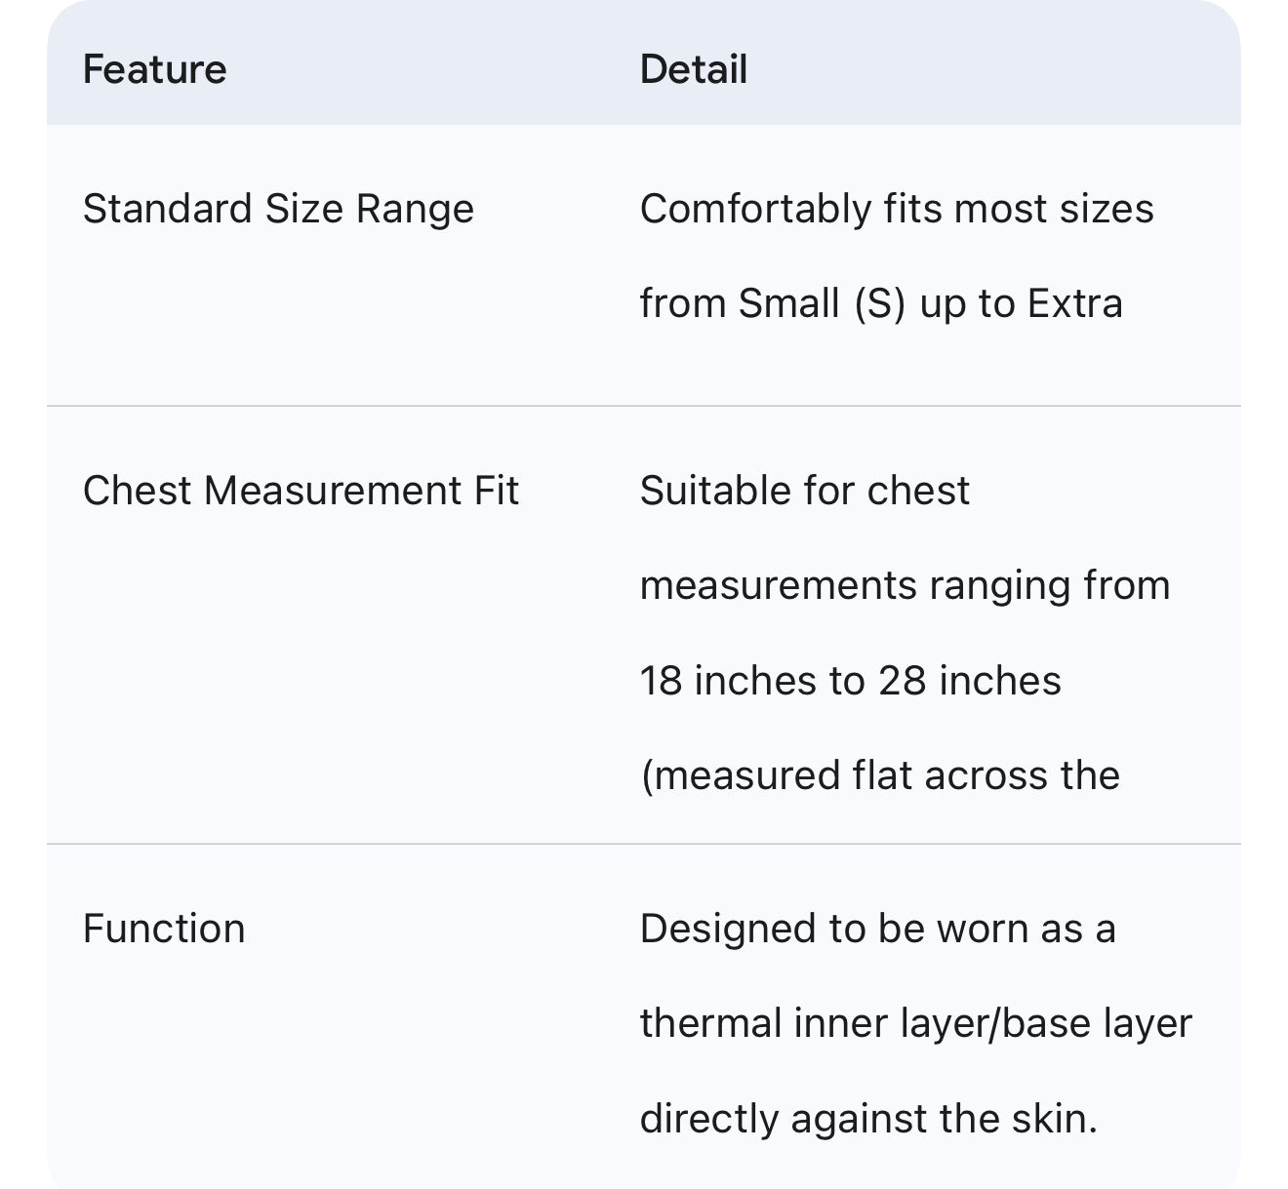The image size is (1288, 1189).
Task: Click the 'Comfortably fits most sizes' line
Action: tap(896, 209)
